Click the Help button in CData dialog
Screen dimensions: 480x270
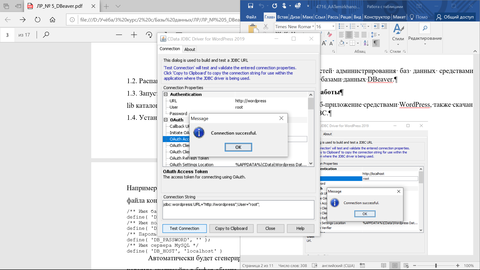(300, 228)
